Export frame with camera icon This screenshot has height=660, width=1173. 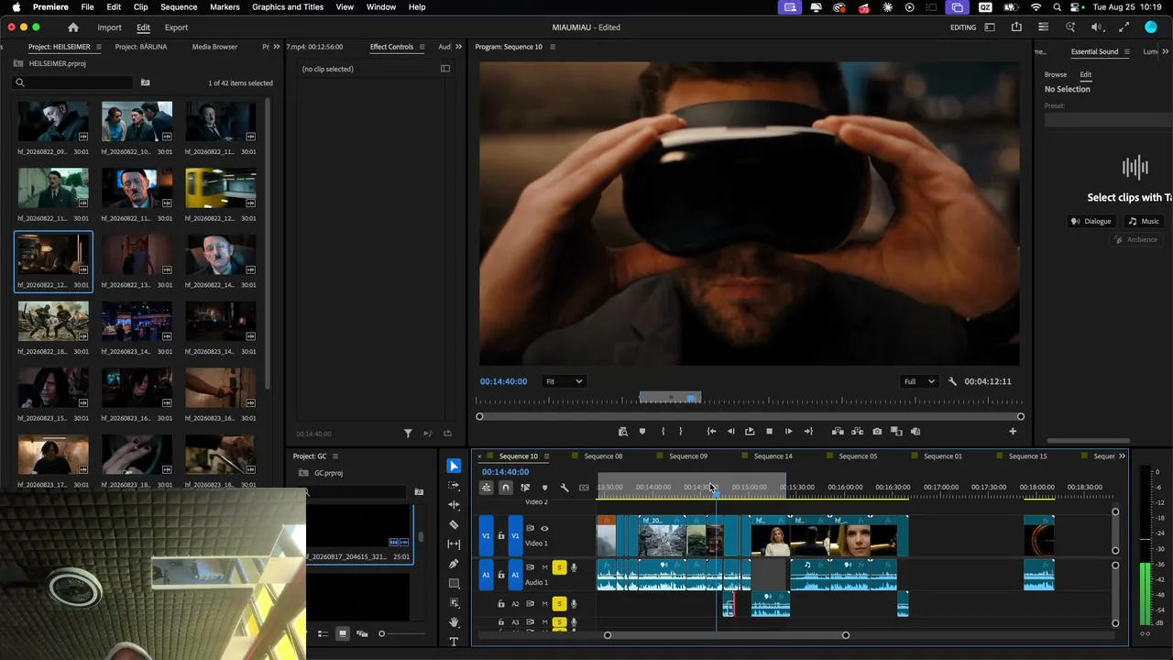[x=877, y=431]
